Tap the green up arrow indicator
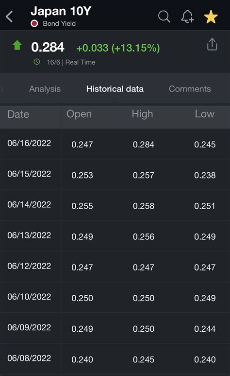The height and width of the screenshot is (376, 230). coord(17,45)
